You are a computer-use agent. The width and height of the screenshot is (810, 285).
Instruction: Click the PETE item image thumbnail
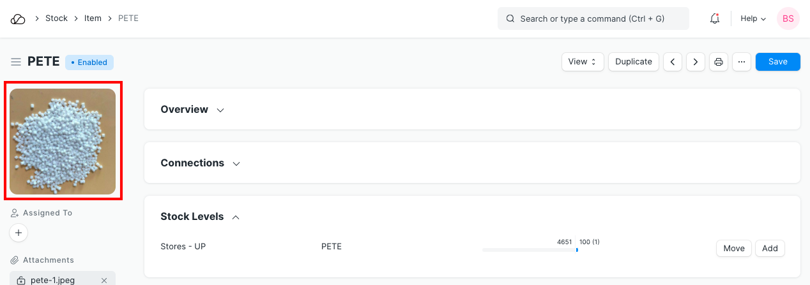[63, 142]
